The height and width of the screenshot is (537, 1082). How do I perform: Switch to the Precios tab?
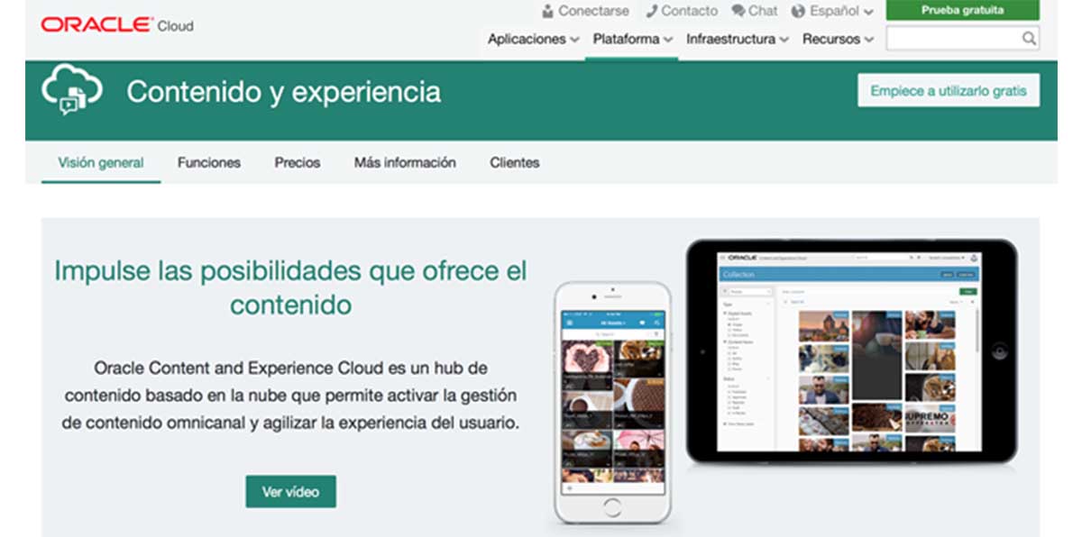click(x=298, y=163)
